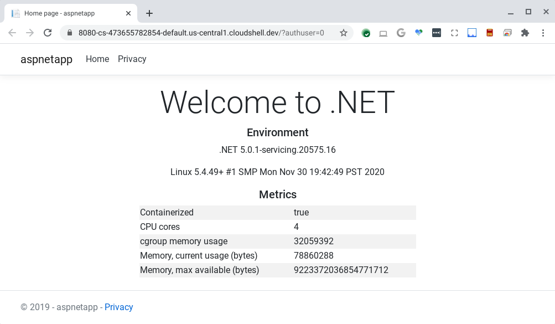Viewport: 555px width, 324px height.
Task: Open the laptop-shaped extension icon
Action: point(383,33)
